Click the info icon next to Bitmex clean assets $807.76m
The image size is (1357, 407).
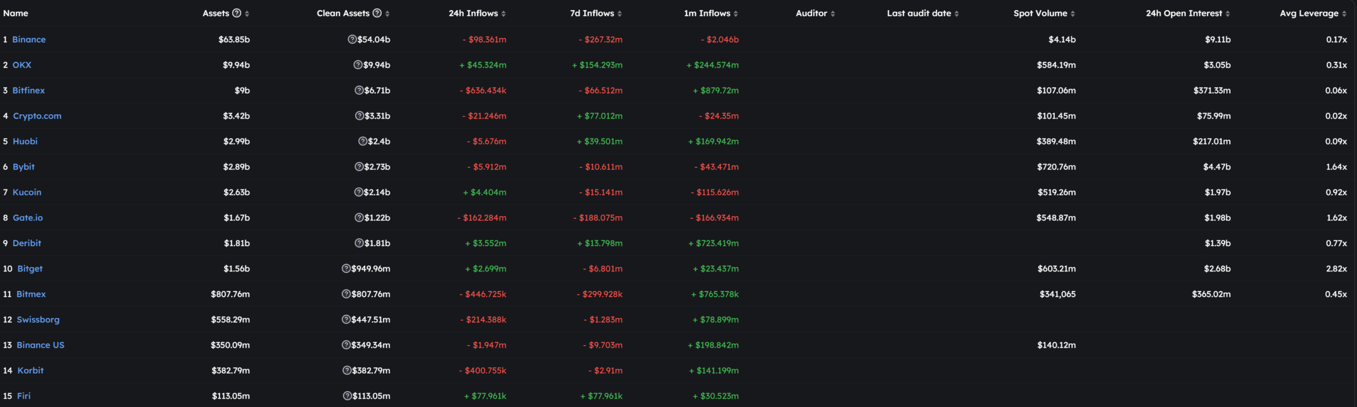(x=346, y=294)
